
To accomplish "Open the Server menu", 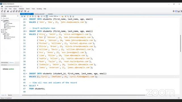I will click(x=28, y=9).
